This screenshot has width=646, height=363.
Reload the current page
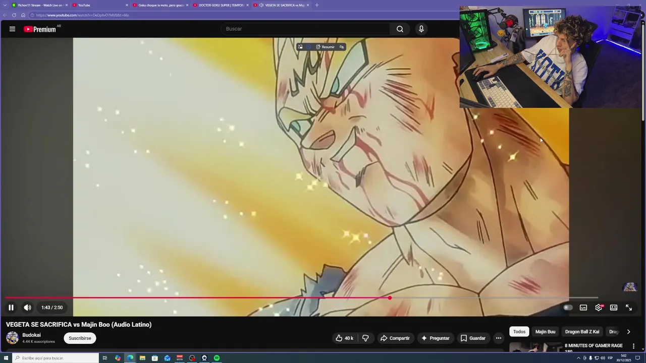click(14, 15)
